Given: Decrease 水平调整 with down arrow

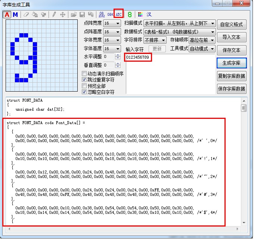Looking at the screenshot, I should [118, 58].
